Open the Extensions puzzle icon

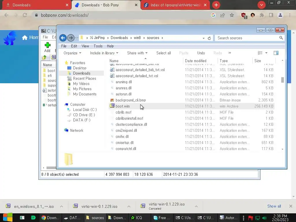coord(262,15)
